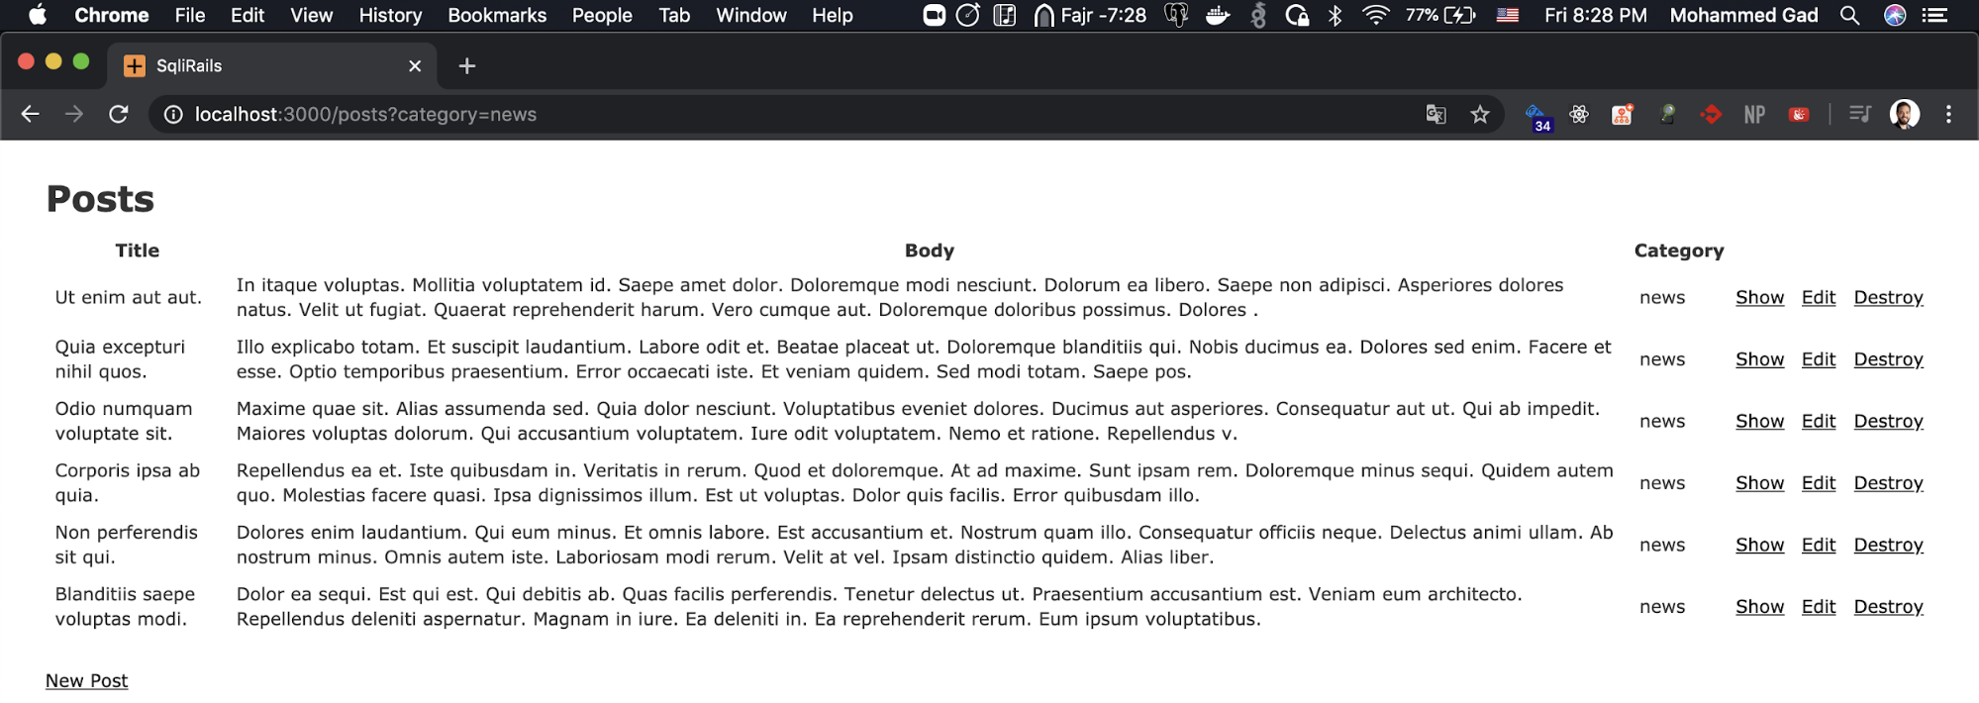Destroy the 'Blanditiis saepe voluptas modi.' post

point(1889,607)
